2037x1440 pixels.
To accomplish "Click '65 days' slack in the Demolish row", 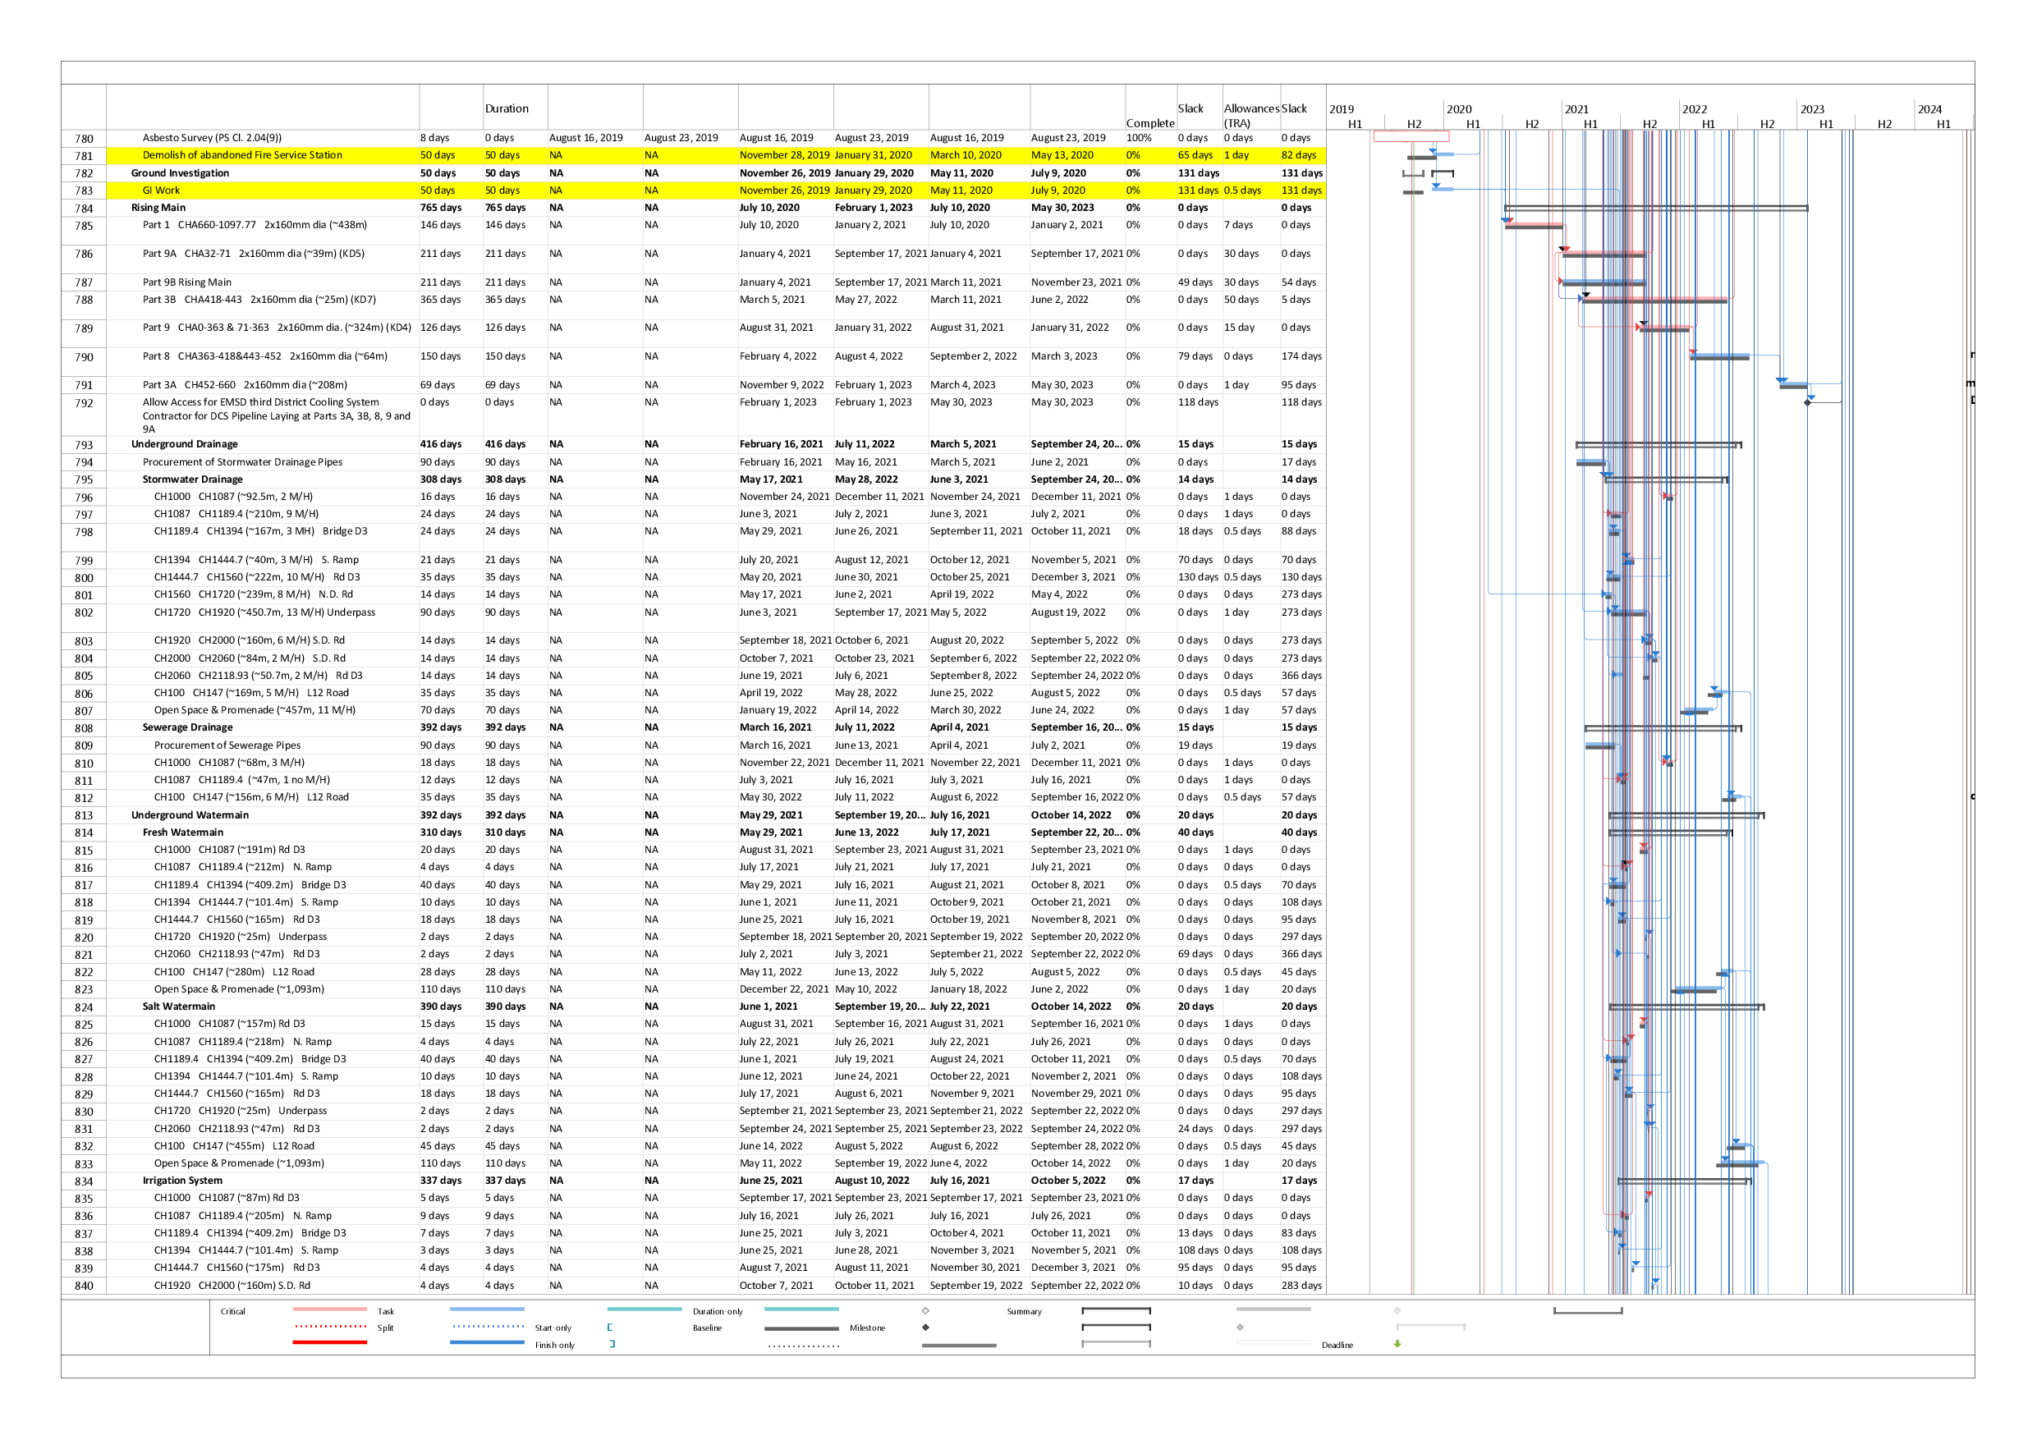I will coord(1195,155).
